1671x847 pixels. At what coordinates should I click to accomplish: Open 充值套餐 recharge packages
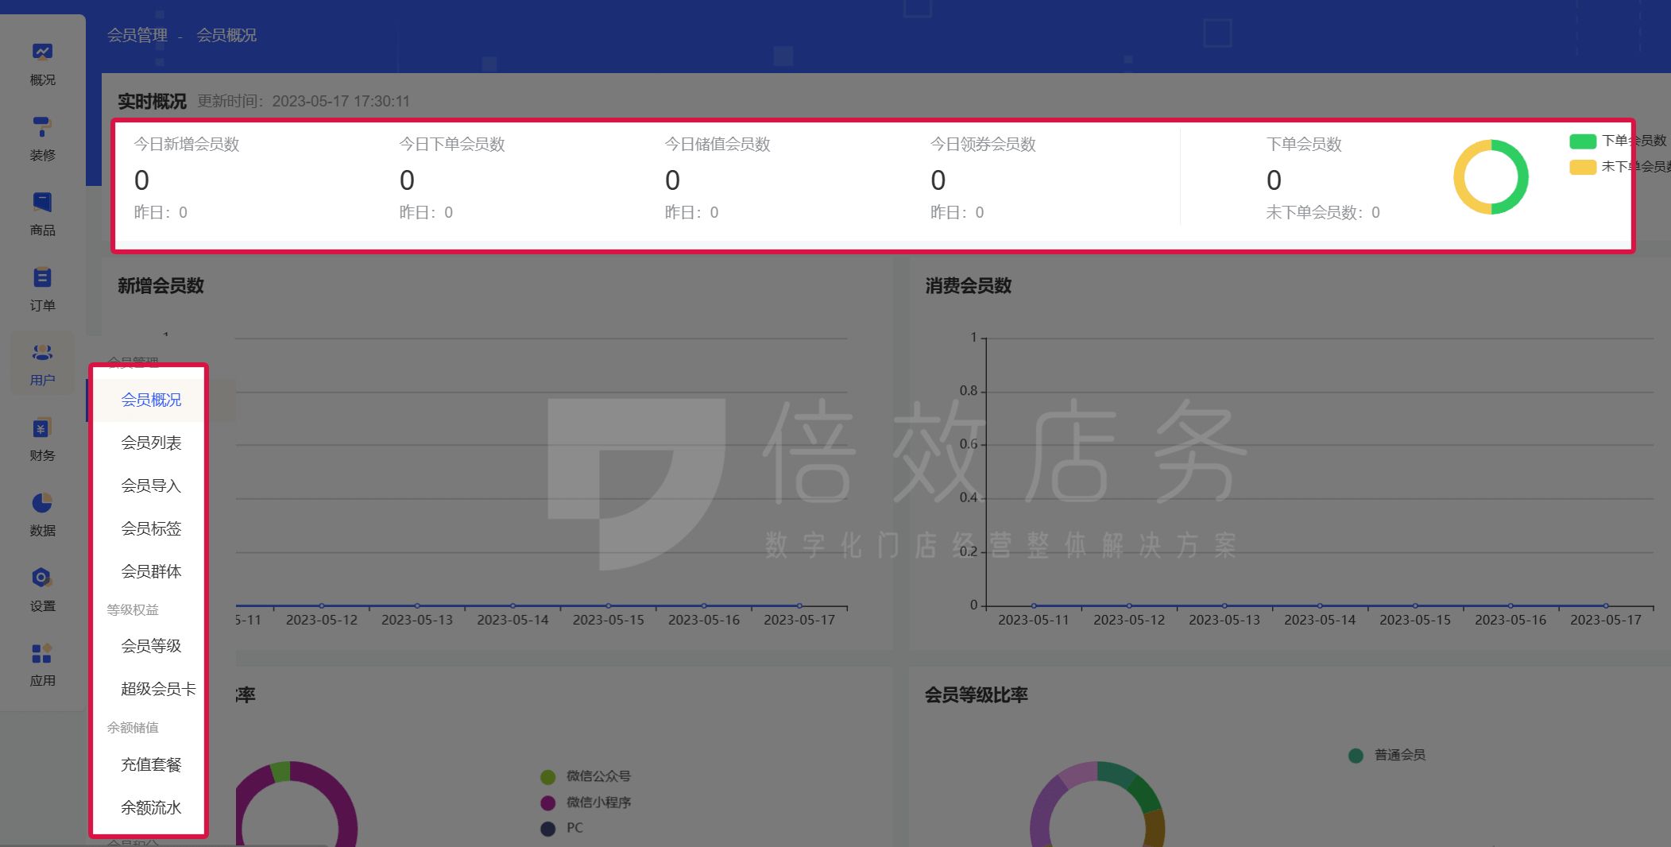[150, 764]
